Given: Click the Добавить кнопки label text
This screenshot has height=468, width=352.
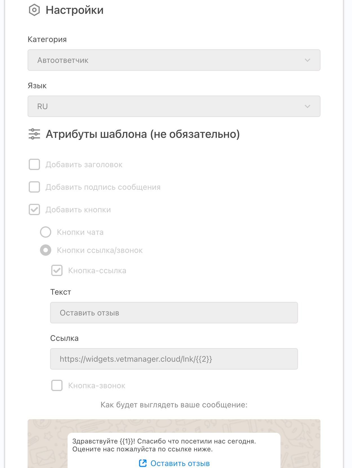Looking at the screenshot, I should click(78, 210).
